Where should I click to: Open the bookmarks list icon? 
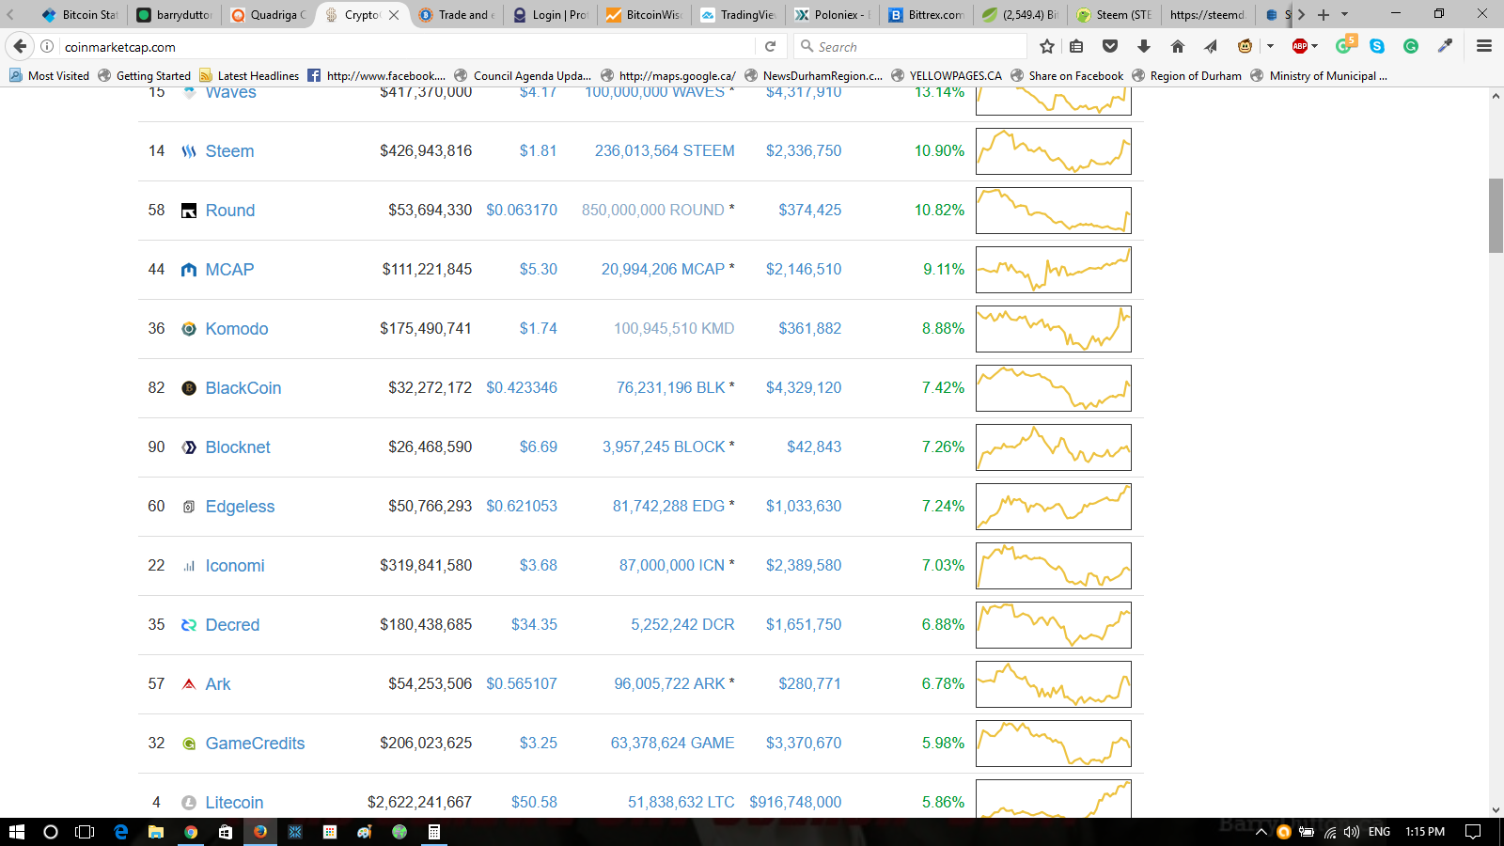[1077, 46]
